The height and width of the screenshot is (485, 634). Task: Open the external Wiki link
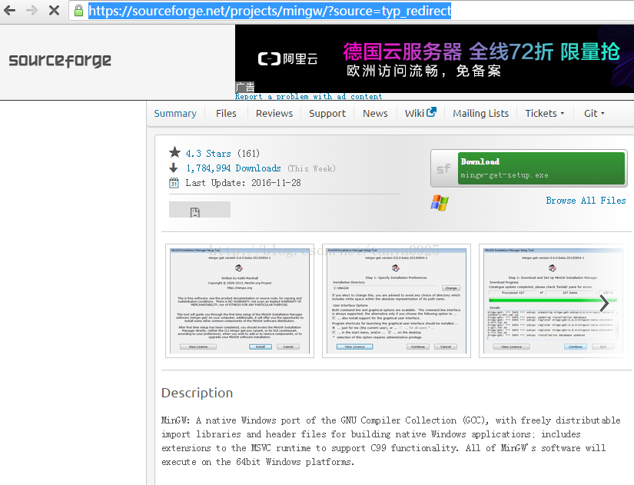[420, 113]
